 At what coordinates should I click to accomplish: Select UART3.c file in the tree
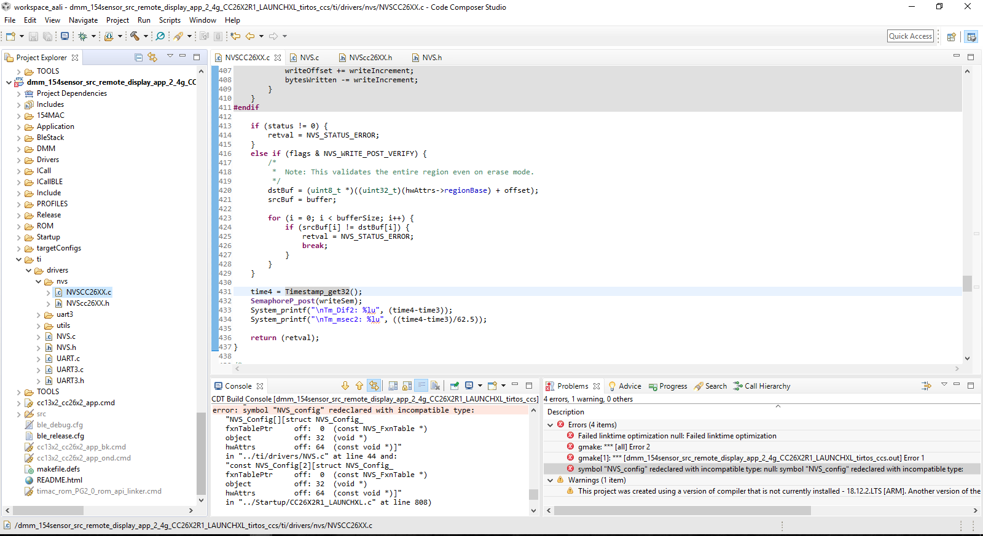click(x=69, y=370)
